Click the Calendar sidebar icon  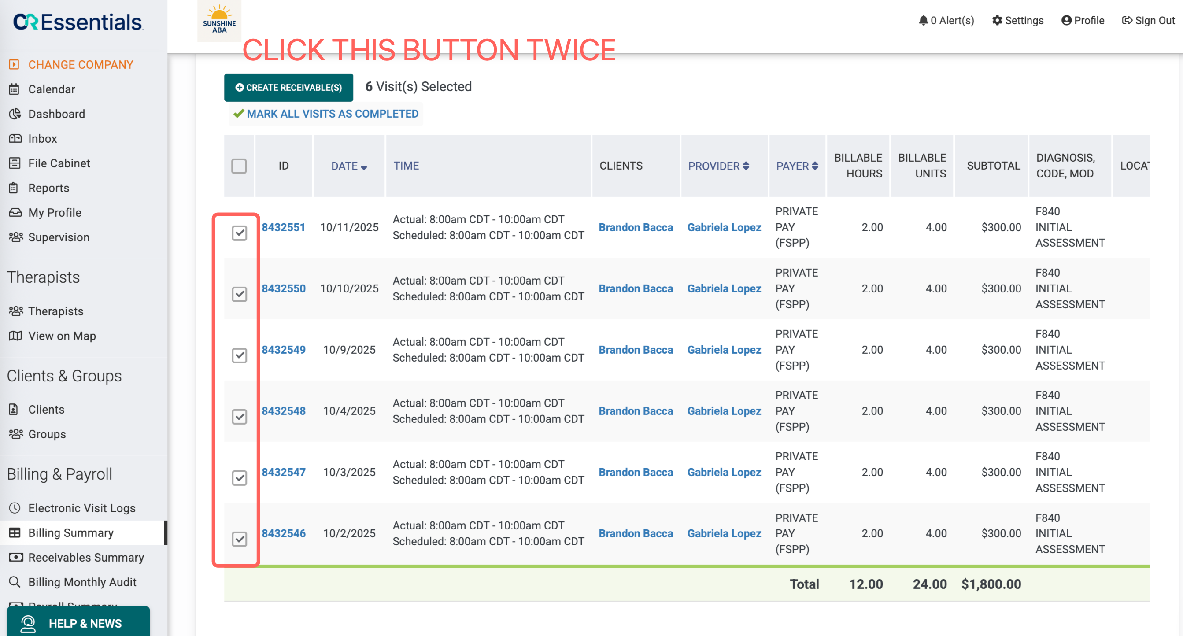tap(14, 89)
